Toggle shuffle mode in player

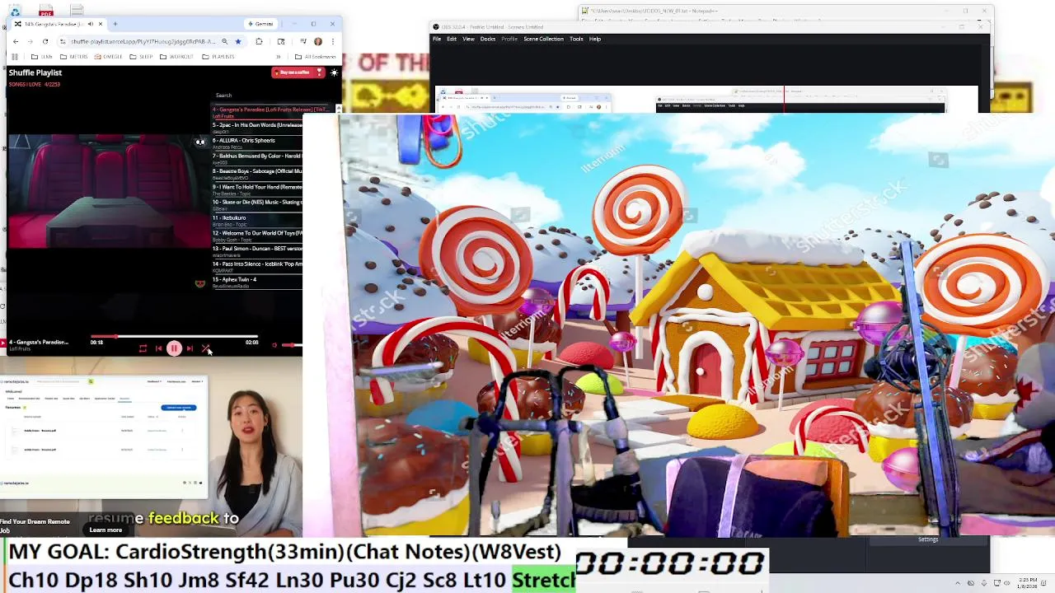[206, 348]
